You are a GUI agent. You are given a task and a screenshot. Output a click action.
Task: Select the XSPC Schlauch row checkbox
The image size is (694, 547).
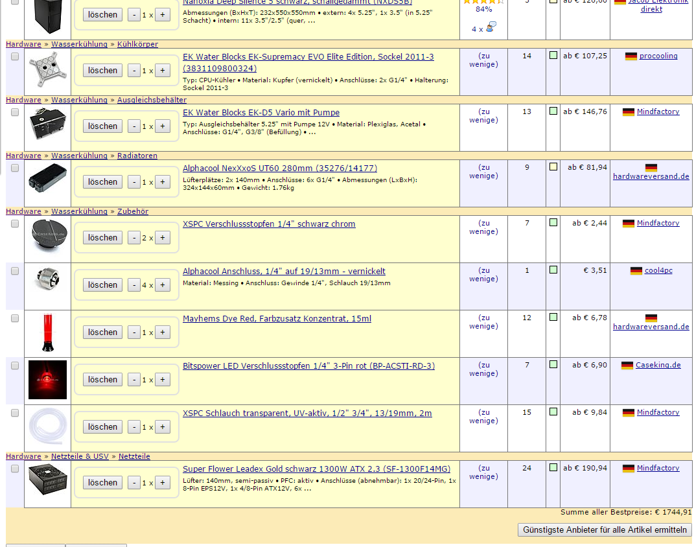(x=15, y=413)
